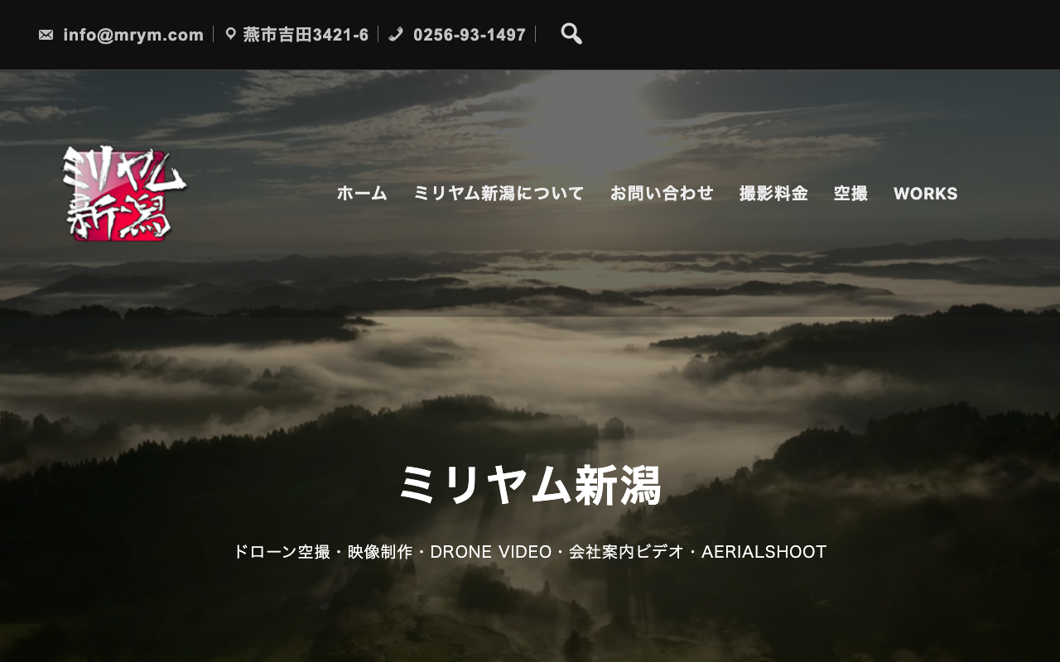1060x662 pixels.
Task: Open the 空撮 menu item
Action: (x=850, y=194)
